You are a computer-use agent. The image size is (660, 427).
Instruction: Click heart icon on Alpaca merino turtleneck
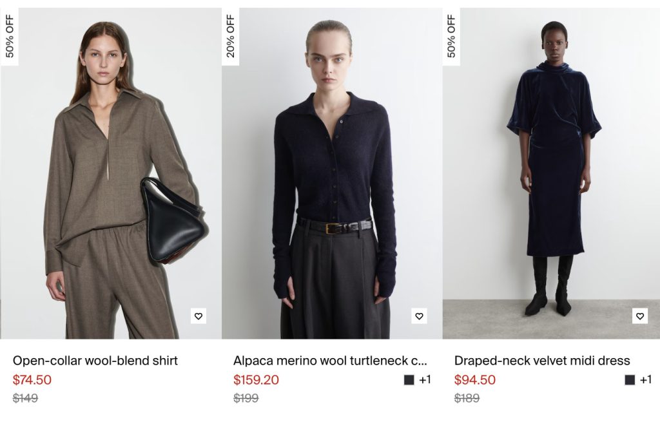tap(420, 316)
